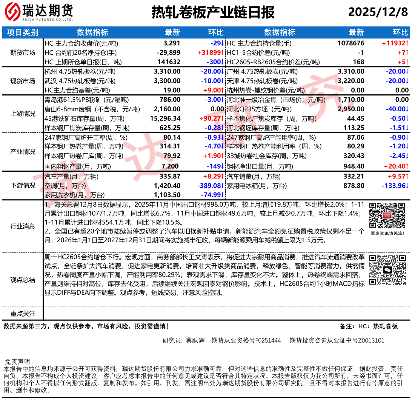Click the 观点总结 section label
Viewport: 412px width, 400px height.
[23, 280]
